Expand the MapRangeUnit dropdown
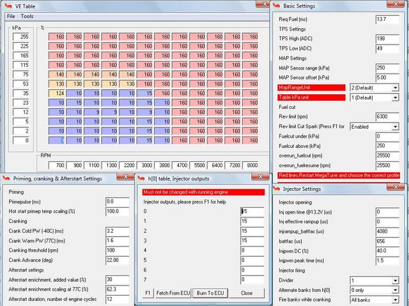Image resolution: width=409 pixels, height=306 pixels. pyautogui.click(x=396, y=87)
